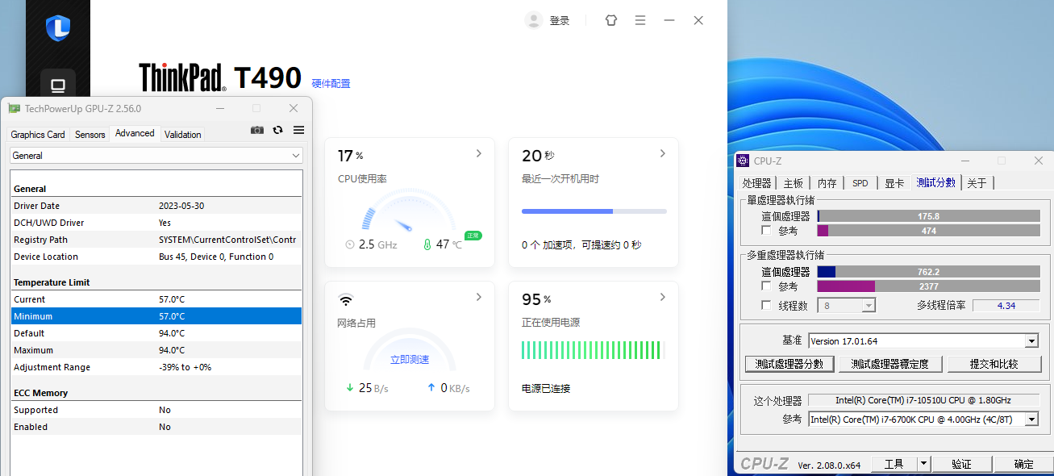This screenshot has height=476, width=1054.
Task: Open the 处理器 tab in CPU-Z
Action: (757, 183)
